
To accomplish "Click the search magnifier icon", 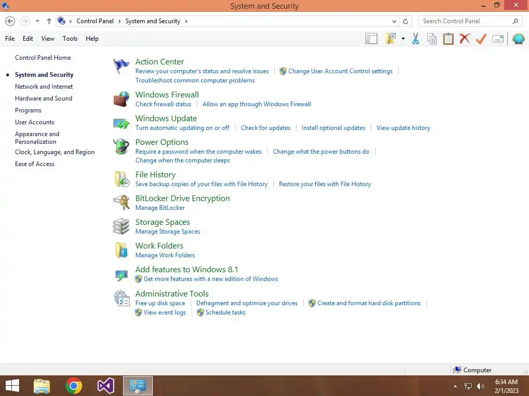I will click(x=515, y=21).
